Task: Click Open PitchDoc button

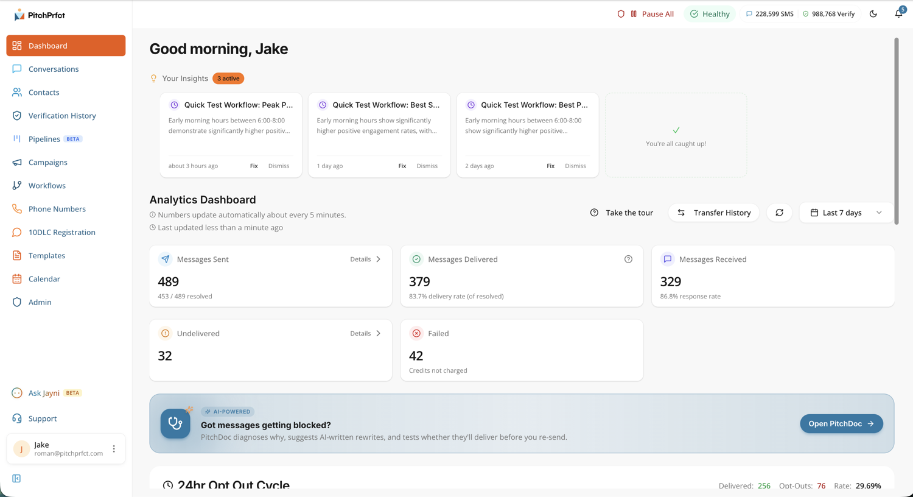Action: click(842, 424)
